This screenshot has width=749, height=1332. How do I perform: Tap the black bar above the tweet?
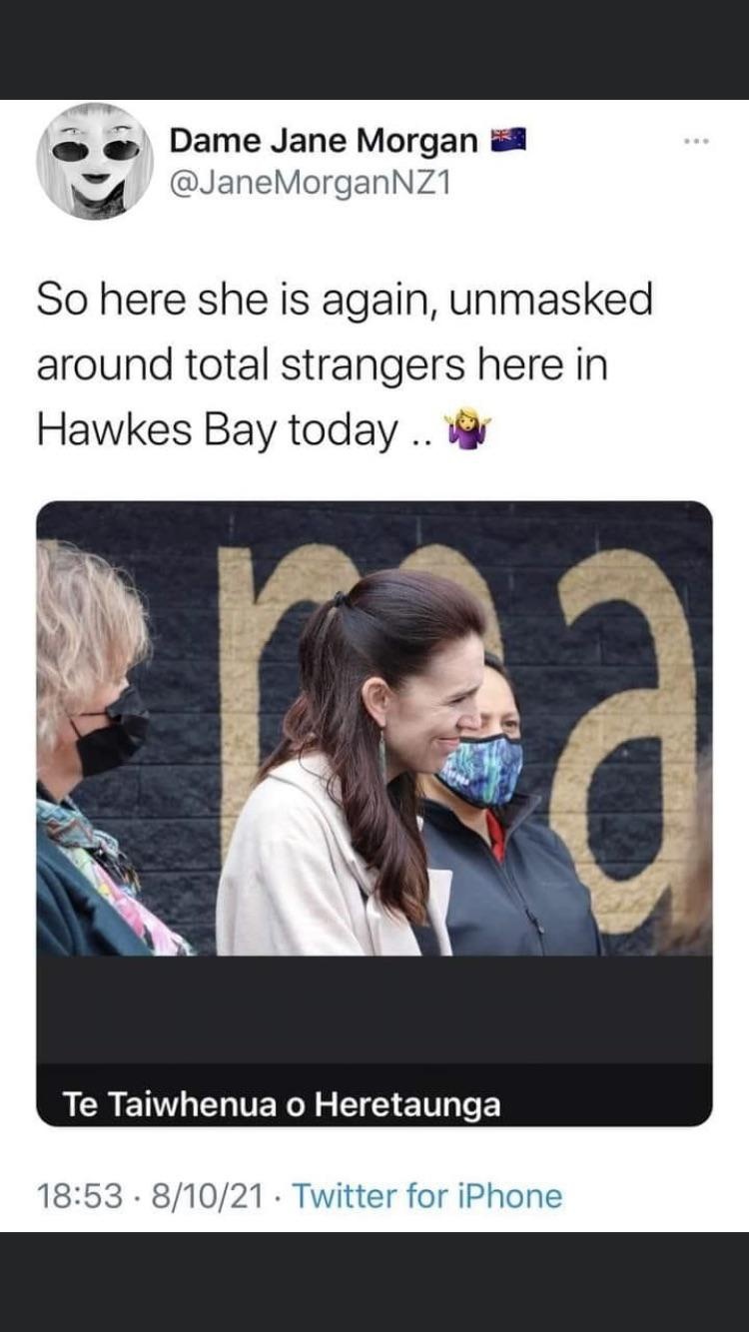[x=374, y=50]
